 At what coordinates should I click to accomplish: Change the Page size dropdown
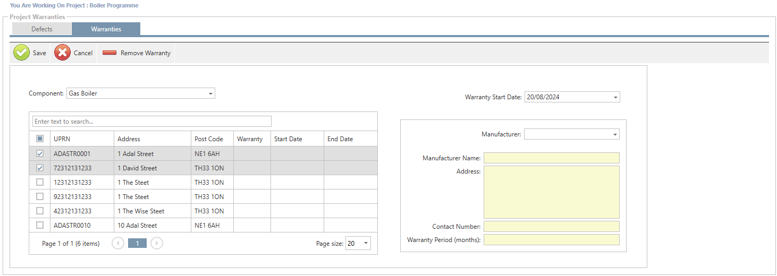click(366, 244)
